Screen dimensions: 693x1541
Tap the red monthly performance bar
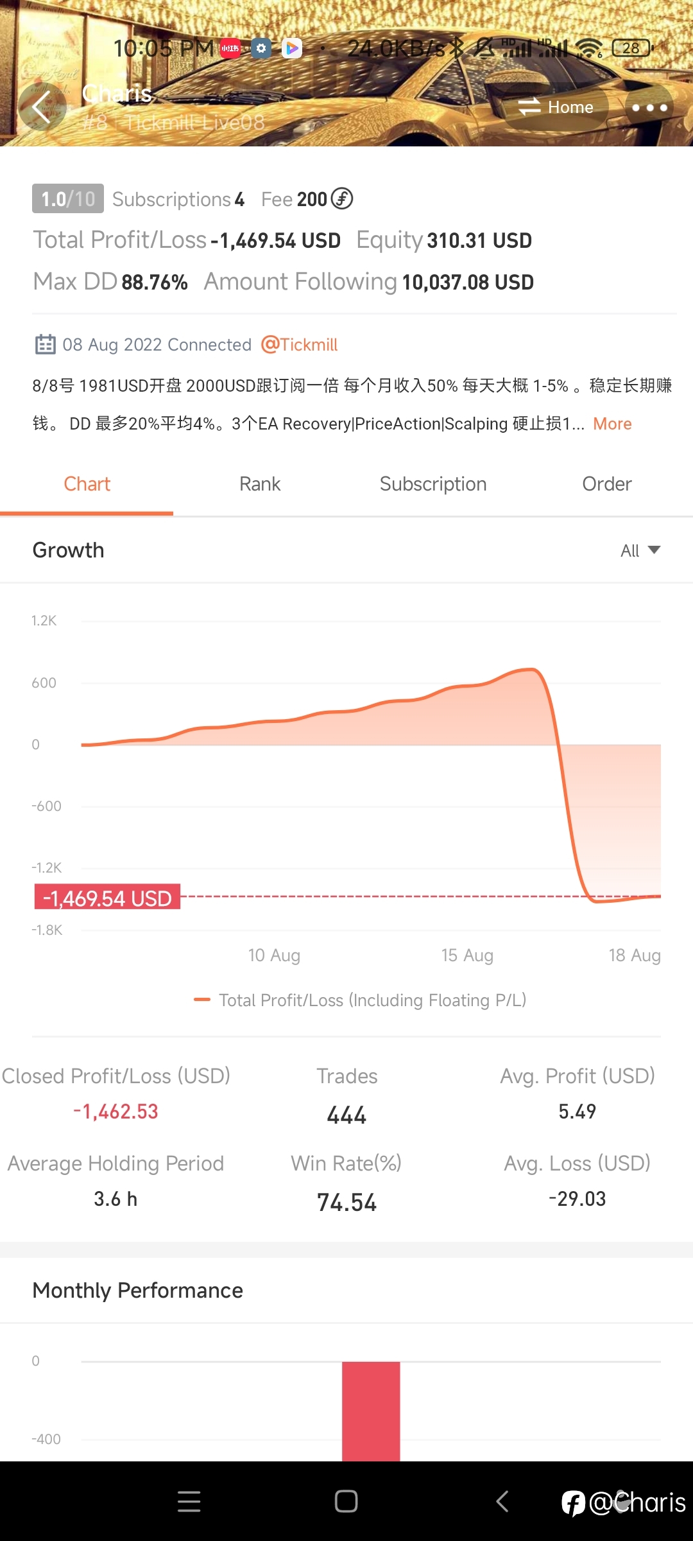(371, 1411)
